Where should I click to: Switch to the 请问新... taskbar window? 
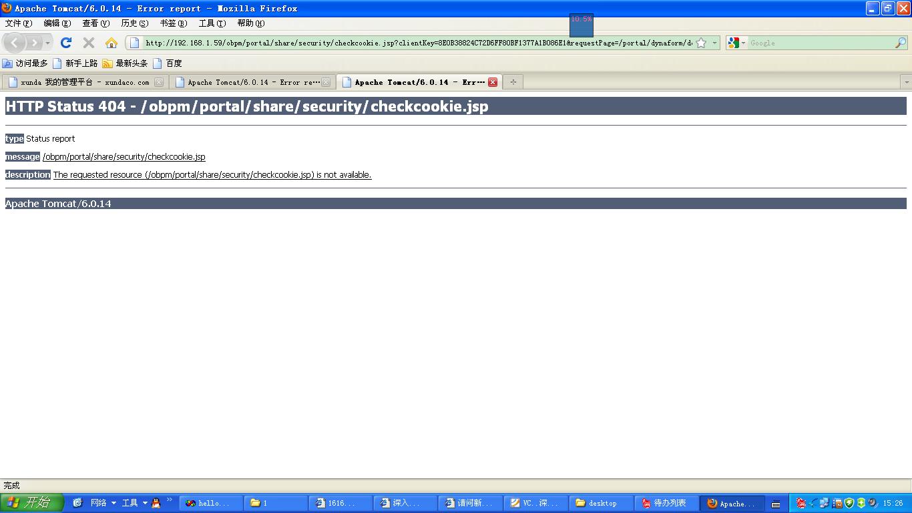coord(471,503)
